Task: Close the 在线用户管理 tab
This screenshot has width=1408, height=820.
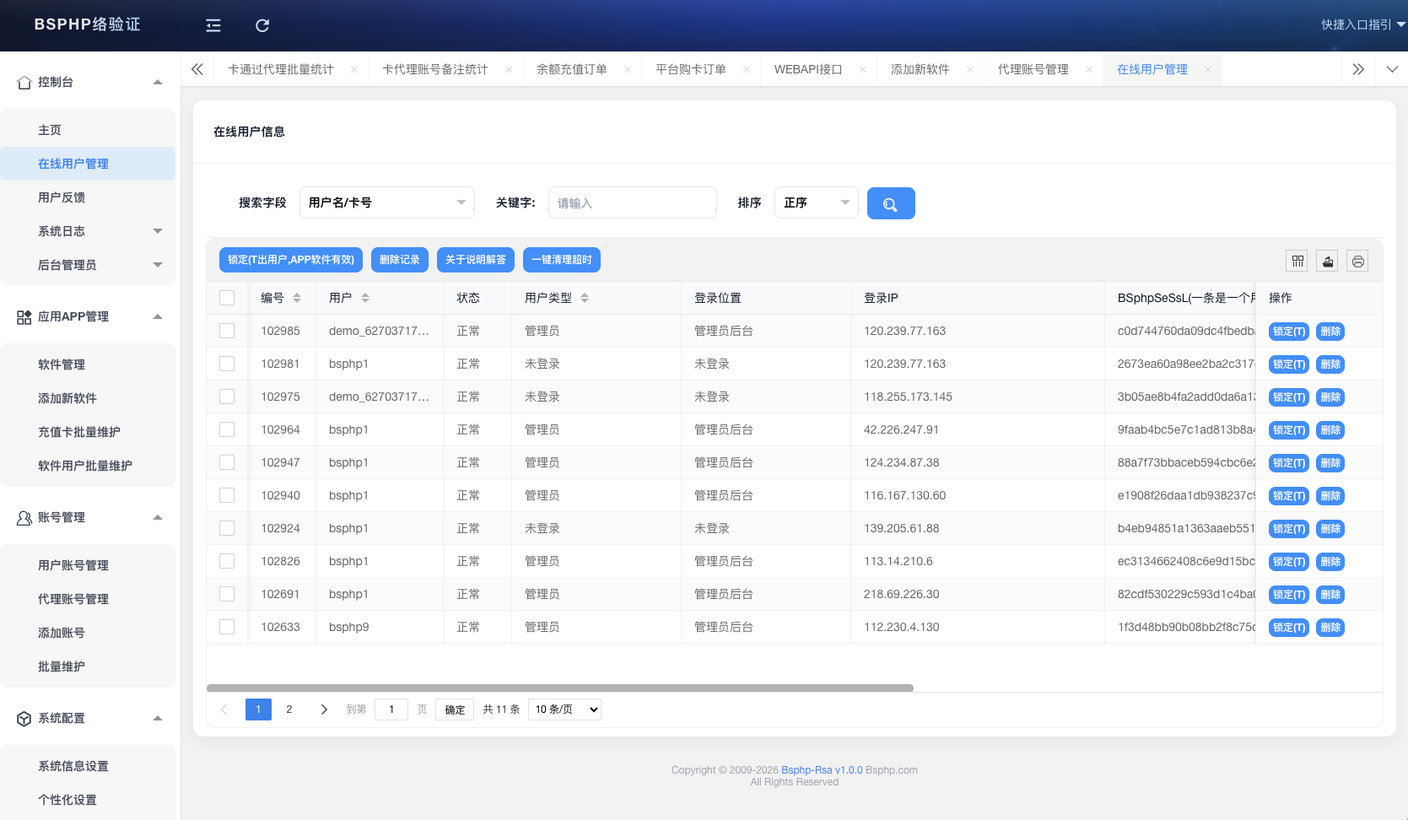Action: click(1208, 69)
